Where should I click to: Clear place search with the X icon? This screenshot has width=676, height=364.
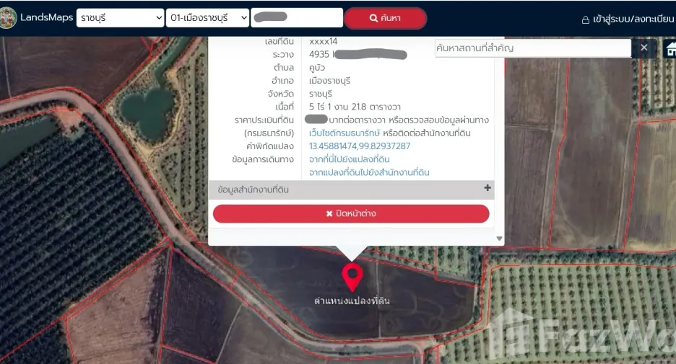pyautogui.click(x=644, y=48)
